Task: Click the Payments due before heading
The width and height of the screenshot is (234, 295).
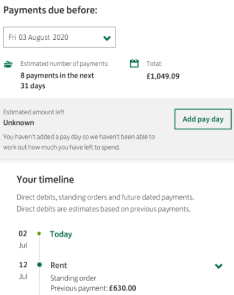Action: (50, 10)
